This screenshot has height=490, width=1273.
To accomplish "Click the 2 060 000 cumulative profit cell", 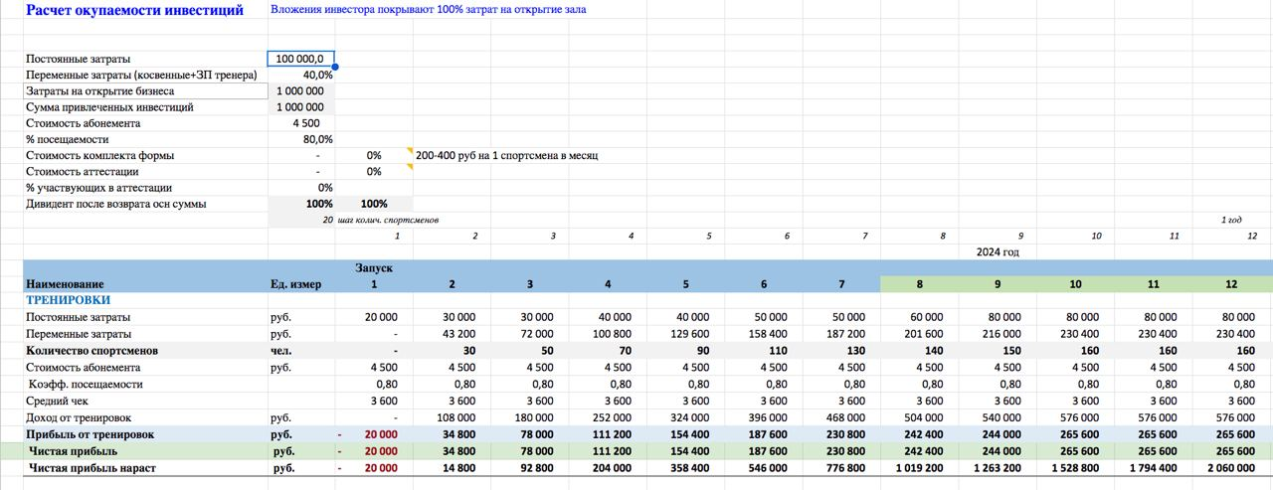I will 1230,467.
